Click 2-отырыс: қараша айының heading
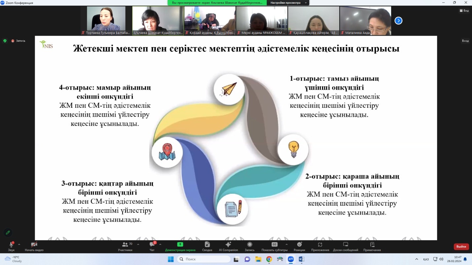 [352, 181]
